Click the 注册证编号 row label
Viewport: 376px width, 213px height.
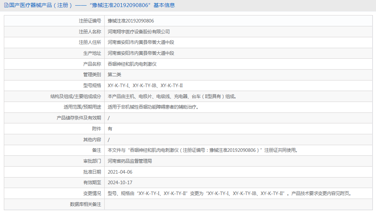coord(90,21)
